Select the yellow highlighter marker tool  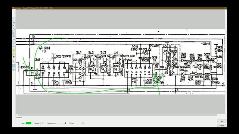[x=14, y=50]
